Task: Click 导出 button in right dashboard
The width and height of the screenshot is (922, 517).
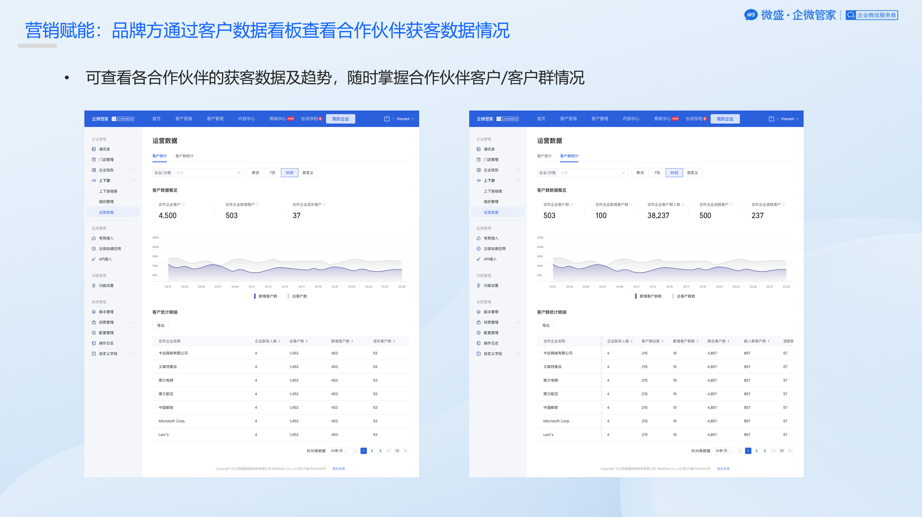Action: pos(546,325)
